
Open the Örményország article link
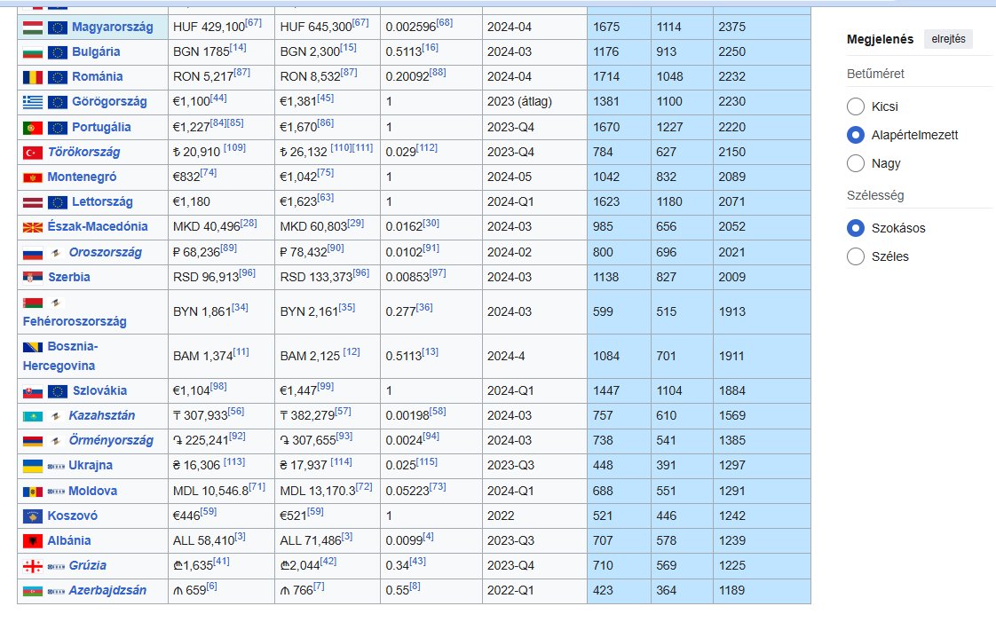pyautogui.click(x=111, y=440)
